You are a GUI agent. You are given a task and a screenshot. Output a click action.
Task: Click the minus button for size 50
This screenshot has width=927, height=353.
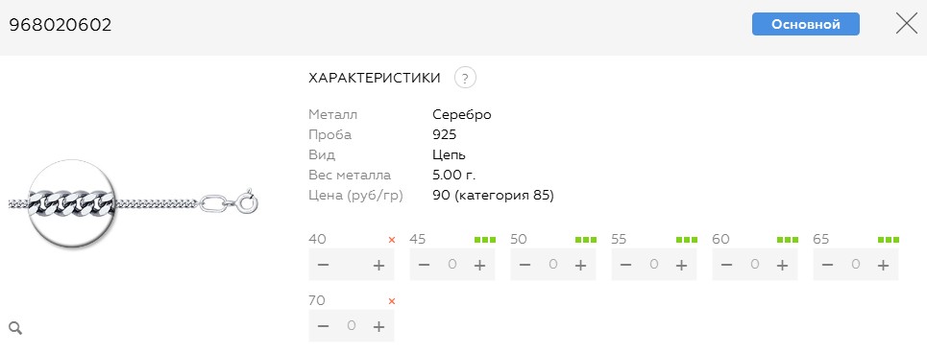tap(525, 265)
